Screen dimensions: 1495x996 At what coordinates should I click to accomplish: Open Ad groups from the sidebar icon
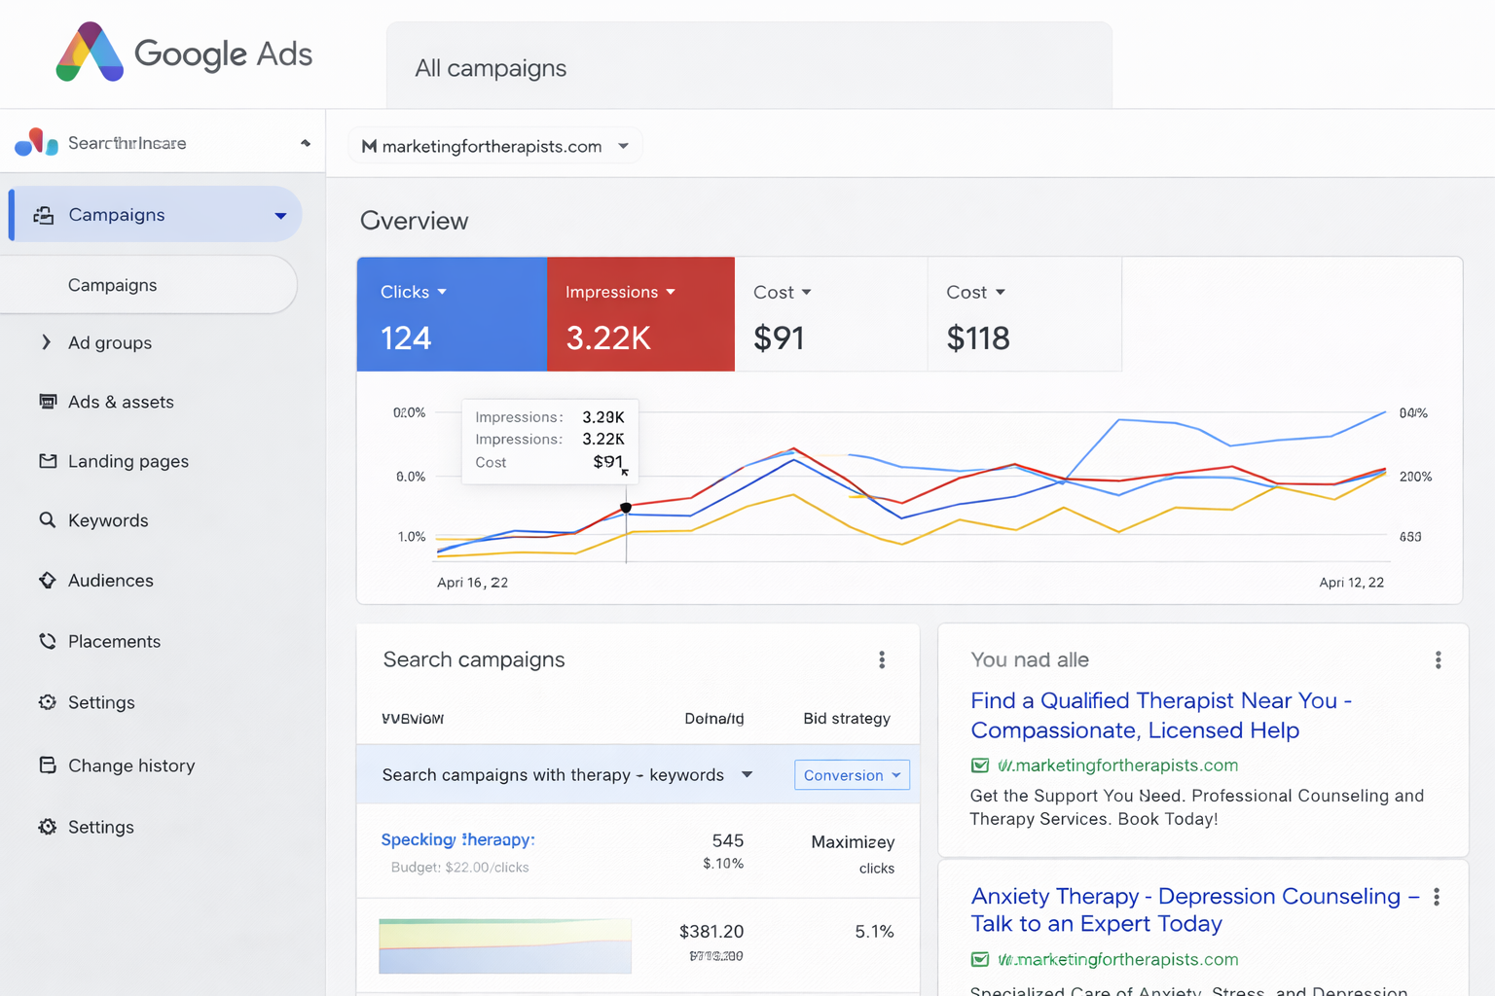(x=46, y=342)
